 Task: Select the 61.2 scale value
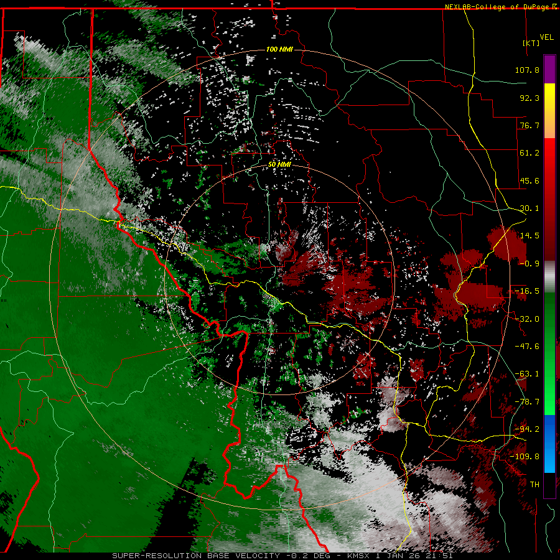pos(530,153)
